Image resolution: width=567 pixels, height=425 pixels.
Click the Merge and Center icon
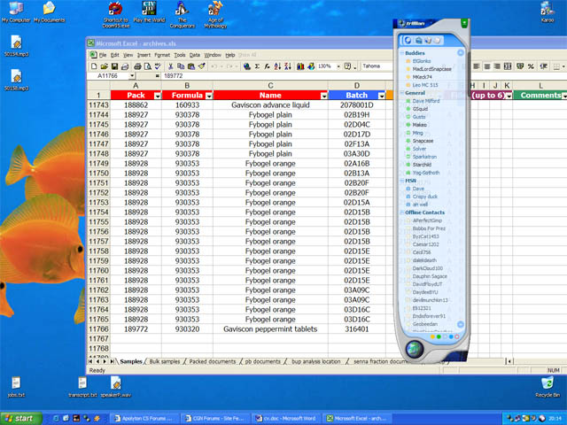(x=508, y=66)
